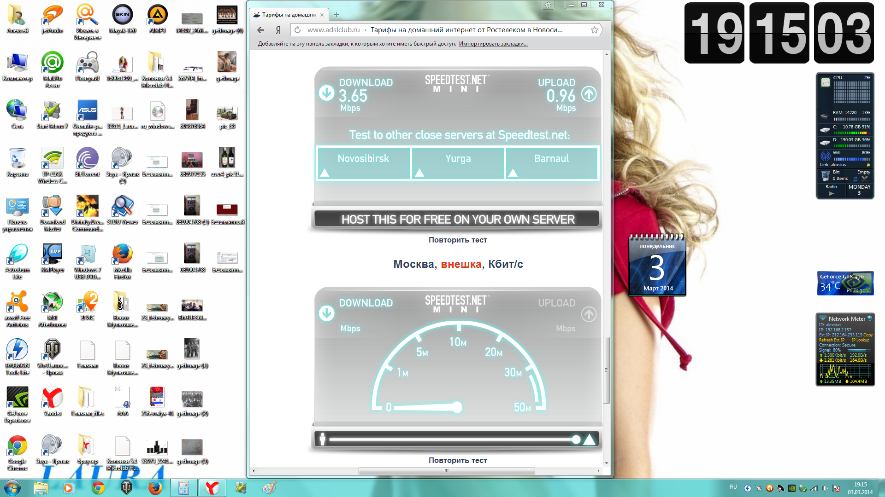
Task: Launch Mail.Ru Agent from the desktop
Action: tap(52, 69)
